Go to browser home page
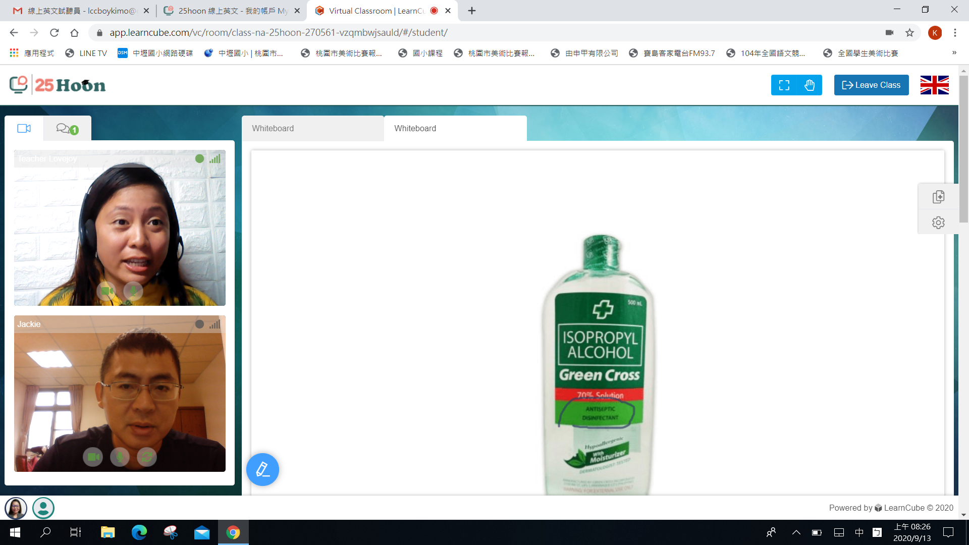This screenshot has width=969, height=545. pos(74,32)
